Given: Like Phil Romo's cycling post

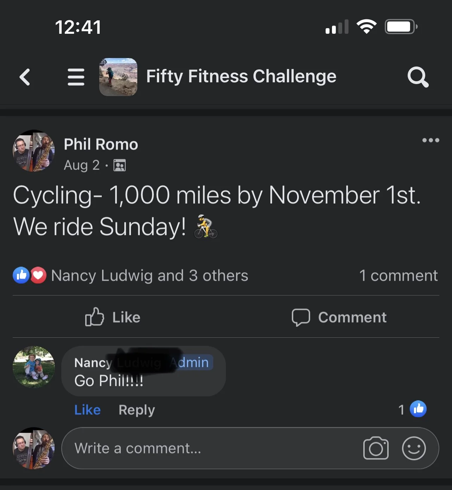Looking at the screenshot, I should point(113,317).
